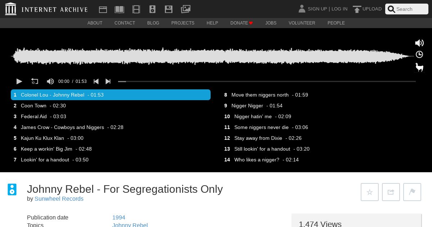The image size is (432, 227).
Task: Click the blue audio item type icon
Action: (x=12, y=190)
